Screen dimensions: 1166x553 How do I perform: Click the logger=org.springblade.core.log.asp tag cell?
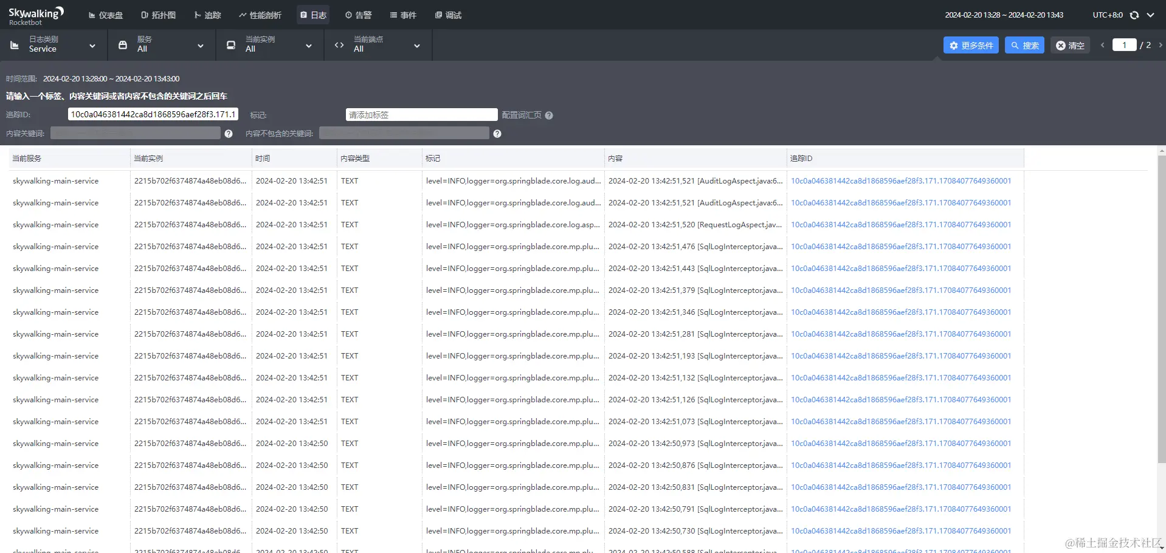513,225
